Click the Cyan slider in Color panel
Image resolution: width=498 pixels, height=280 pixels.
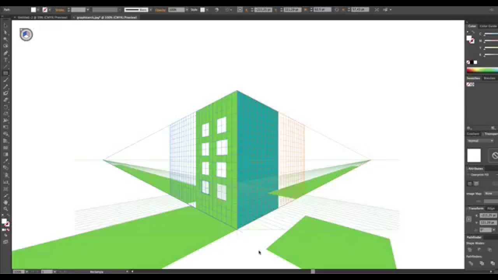coord(491,34)
